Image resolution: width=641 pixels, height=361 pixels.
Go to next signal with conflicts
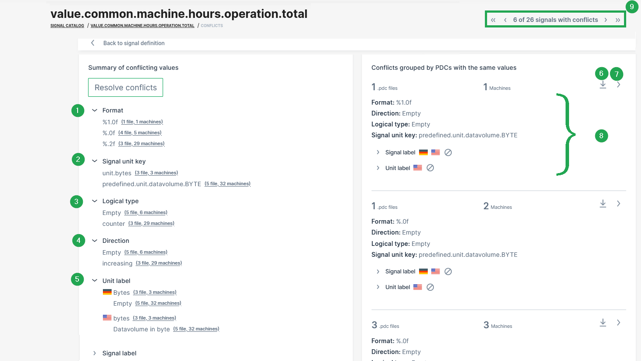pyautogui.click(x=606, y=20)
